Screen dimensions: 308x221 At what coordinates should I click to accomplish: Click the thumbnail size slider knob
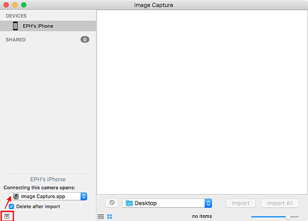pyautogui.click(x=288, y=217)
